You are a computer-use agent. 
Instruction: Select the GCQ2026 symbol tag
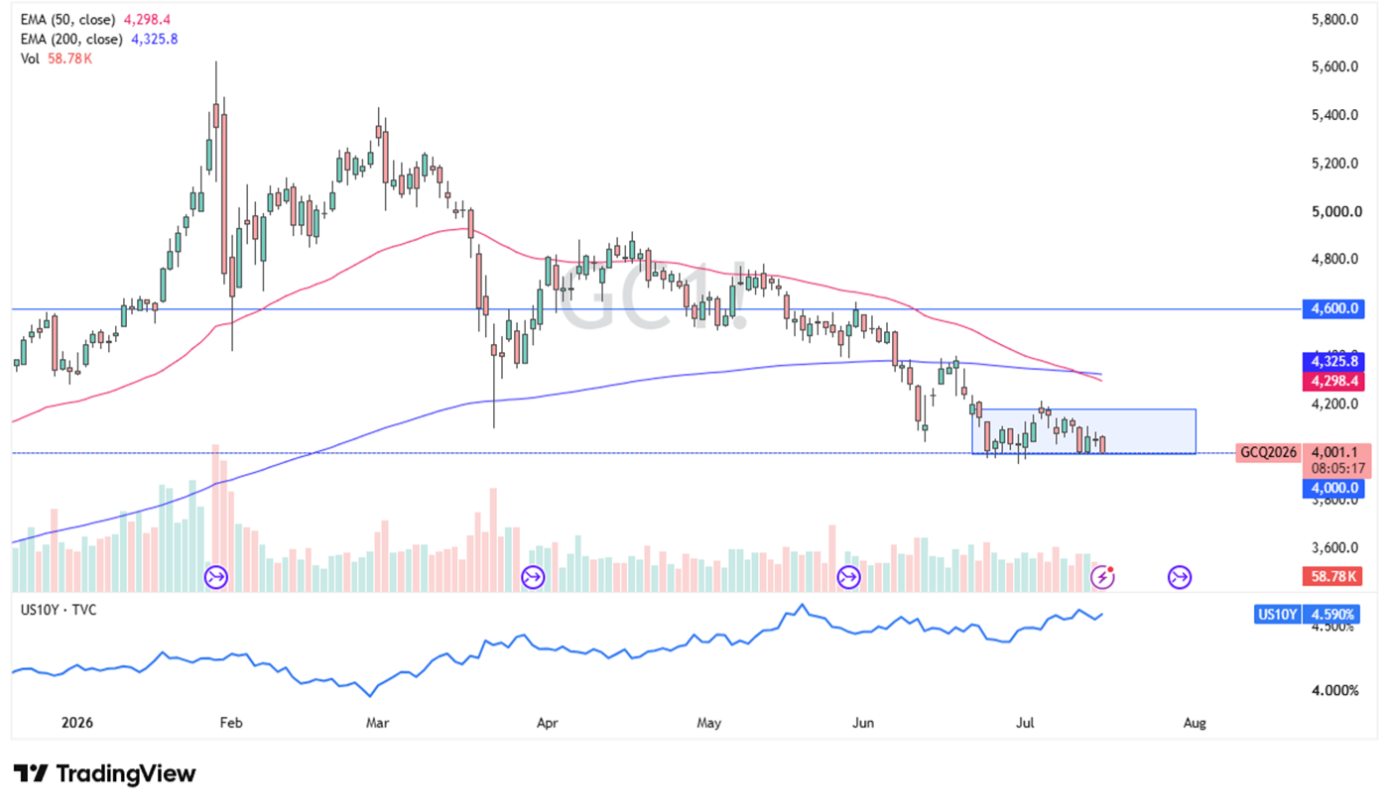coord(1268,453)
